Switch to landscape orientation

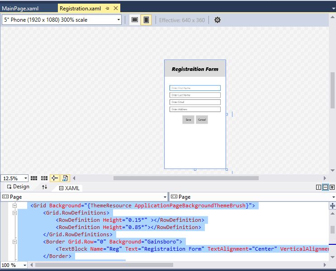tap(135, 20)
